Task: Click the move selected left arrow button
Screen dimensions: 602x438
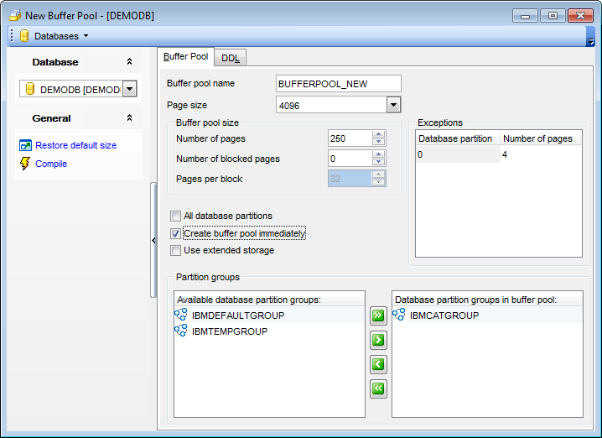Action: point(378,364)
